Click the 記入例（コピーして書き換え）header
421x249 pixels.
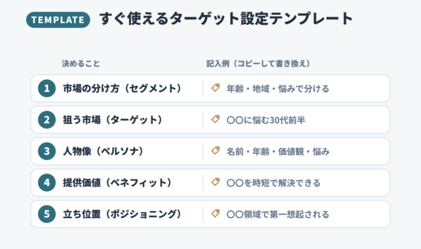click(259, 63)
